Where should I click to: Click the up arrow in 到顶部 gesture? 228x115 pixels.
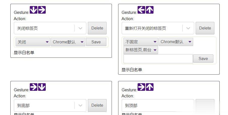tap(150, 87)
